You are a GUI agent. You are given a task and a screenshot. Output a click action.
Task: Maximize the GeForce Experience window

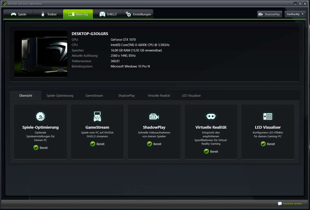[x=300, y=3]
